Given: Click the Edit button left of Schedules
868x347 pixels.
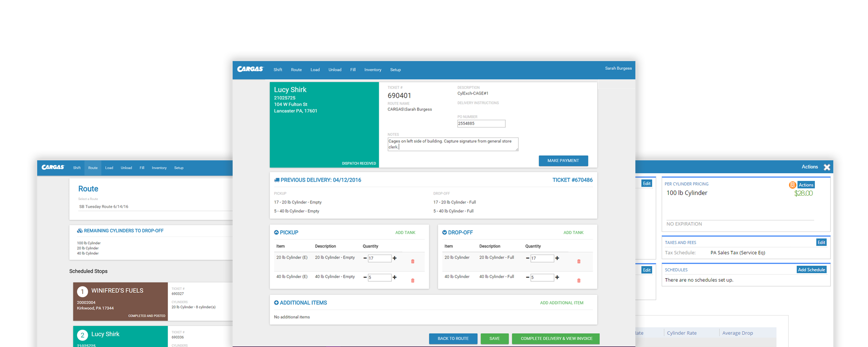Looking at the screenshot, I should [646, 270].
